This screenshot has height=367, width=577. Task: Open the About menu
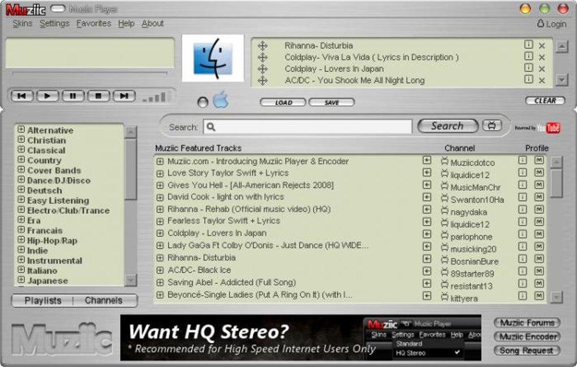coord(152,24)
